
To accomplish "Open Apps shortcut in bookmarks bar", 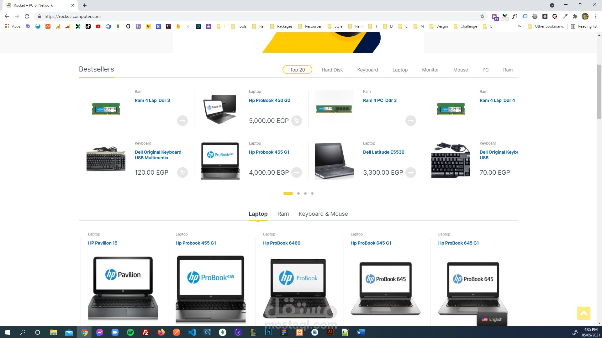I will click(13, 26).
